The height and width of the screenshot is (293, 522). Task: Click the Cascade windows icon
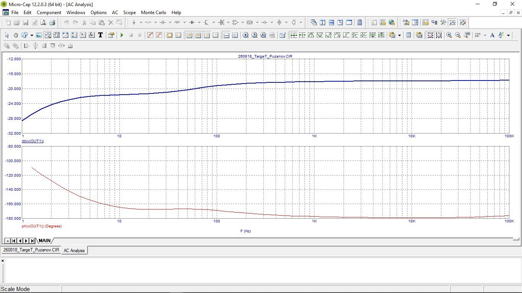314,23
